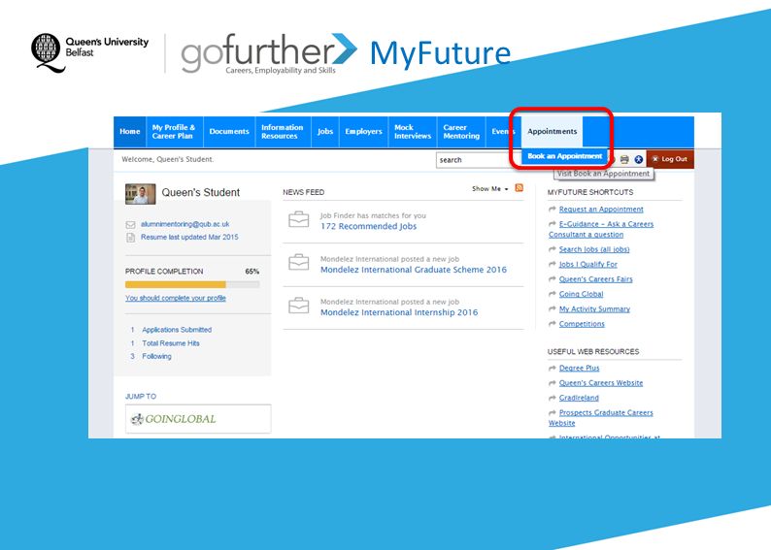Image resolution: width=771 pixels, height=550 pixels.
Task: Open My Activity Summary shortcut
Action: tap(594, 308)
